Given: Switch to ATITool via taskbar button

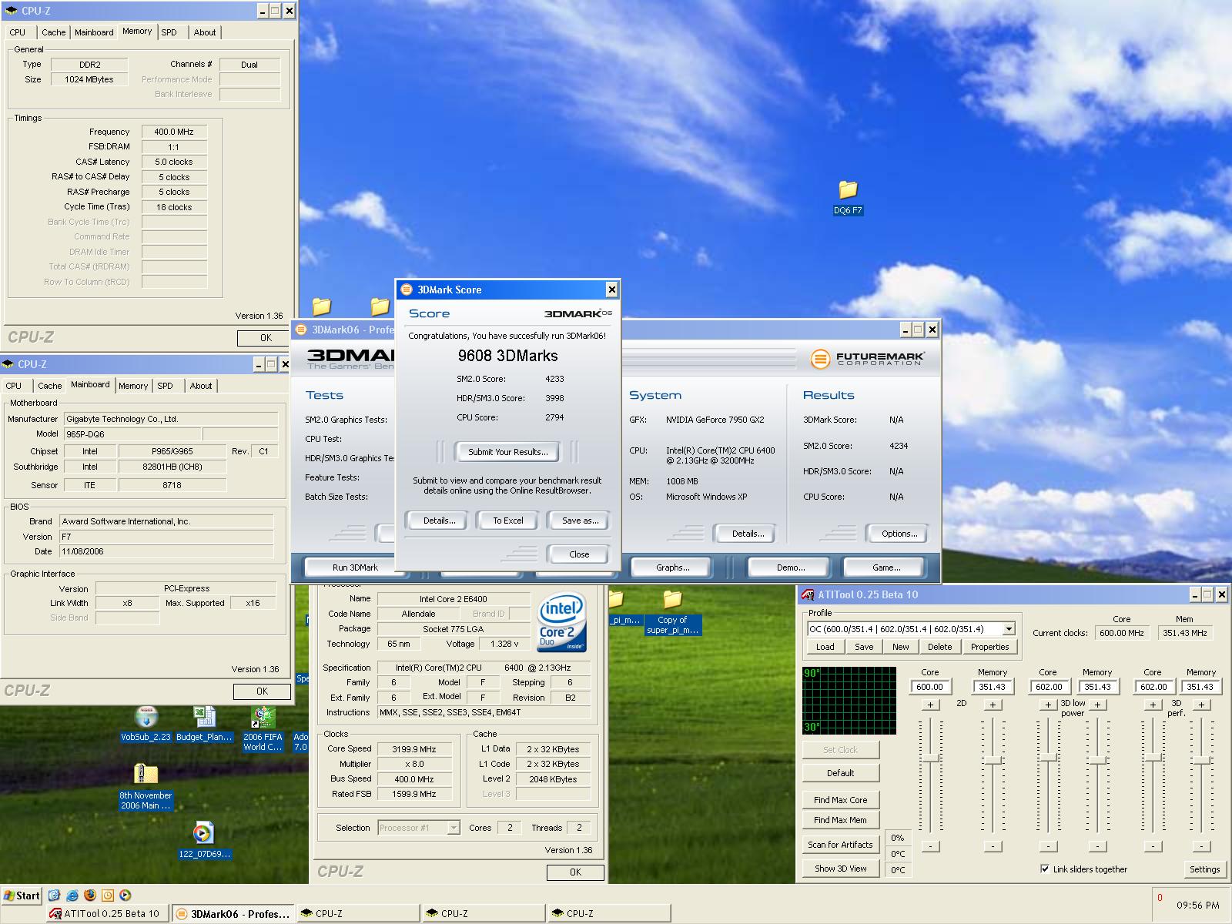Looking at the screenshot, I should point(106,914).
